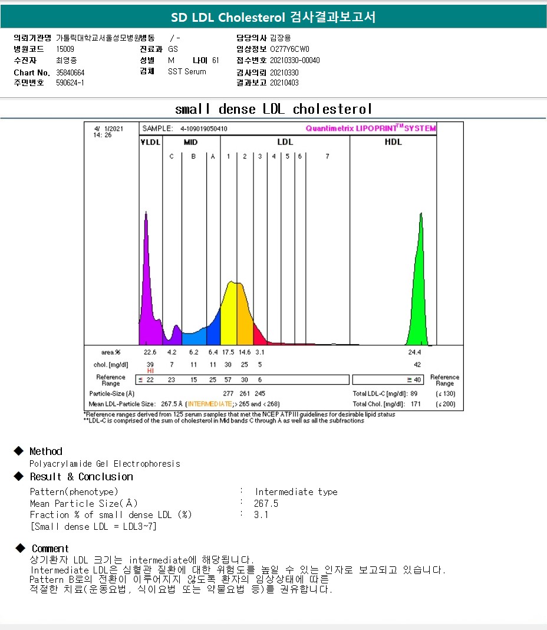This screenshot has width=547, height=630.
Task: Click the resident number 590624-1
Action: click(70, 83)
